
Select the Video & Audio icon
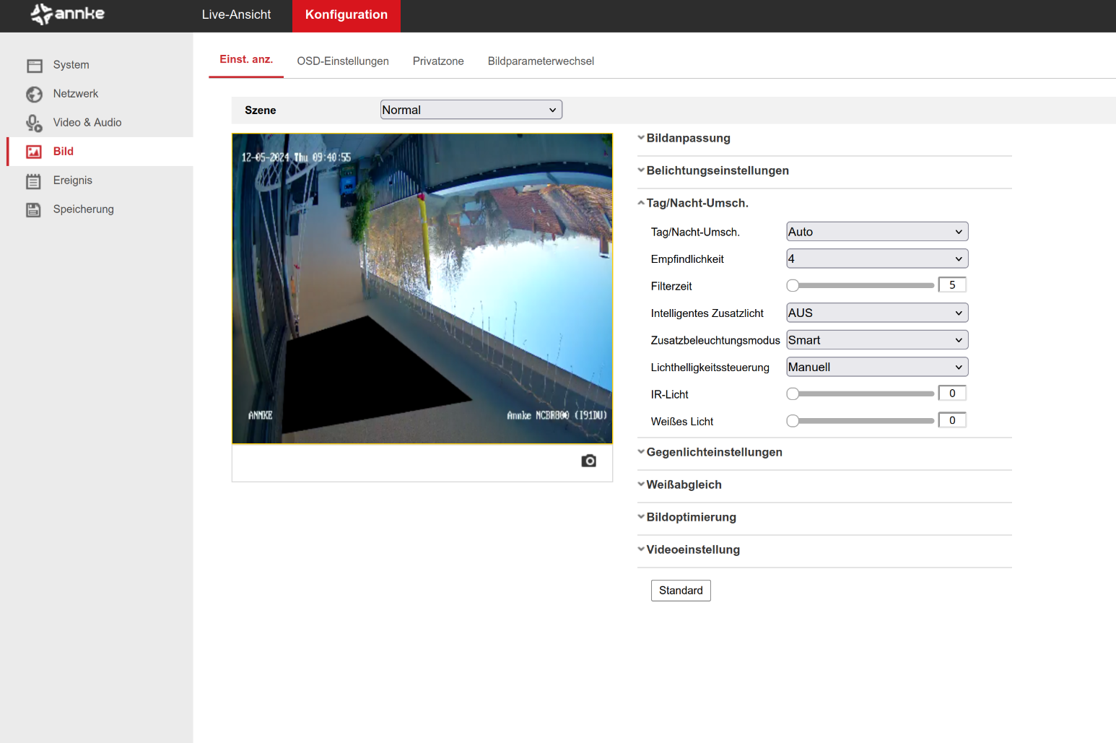(x=34, y=123)
